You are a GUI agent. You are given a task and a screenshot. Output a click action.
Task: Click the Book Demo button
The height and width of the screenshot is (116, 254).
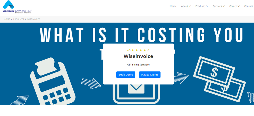point(126,75)
